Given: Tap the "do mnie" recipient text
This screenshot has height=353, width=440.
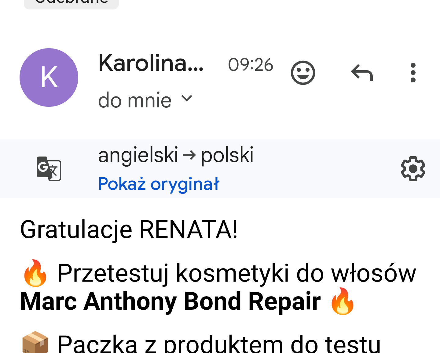Looking at the screenshot, I should (x=135, y=100).
